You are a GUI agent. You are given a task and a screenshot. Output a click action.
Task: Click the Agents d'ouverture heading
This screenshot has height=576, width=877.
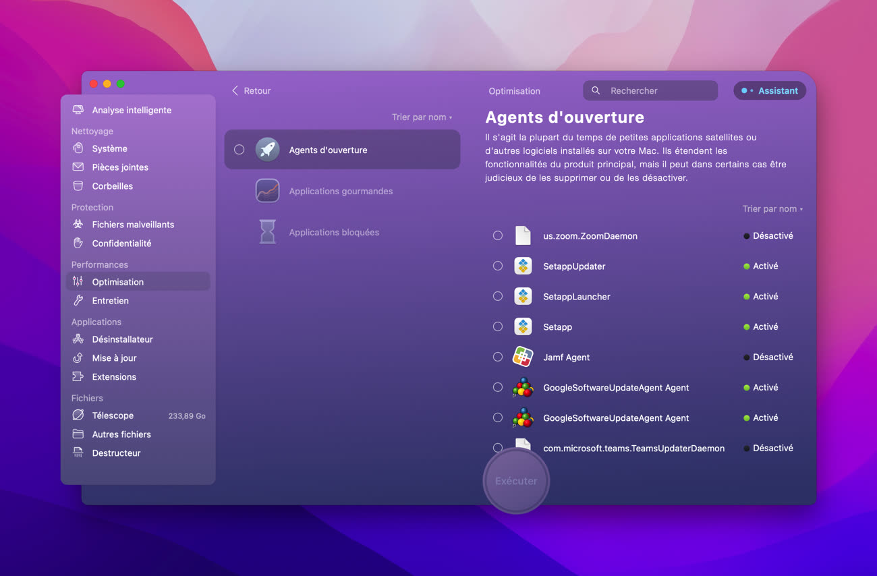pyautogui.click(x=565, y=117)
